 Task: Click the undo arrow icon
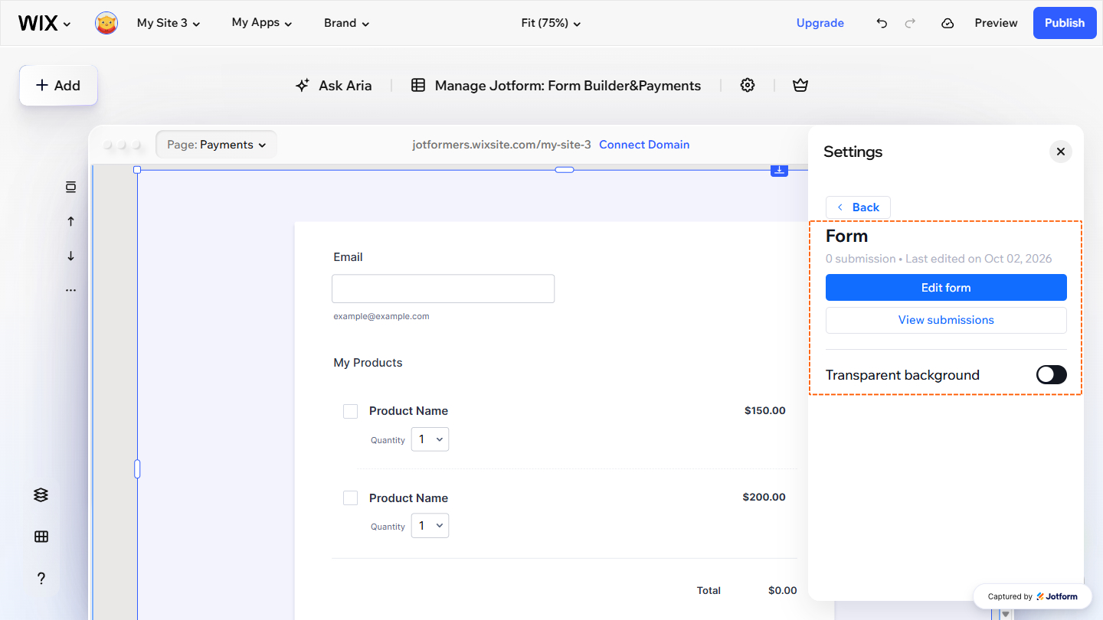(882, 23)
